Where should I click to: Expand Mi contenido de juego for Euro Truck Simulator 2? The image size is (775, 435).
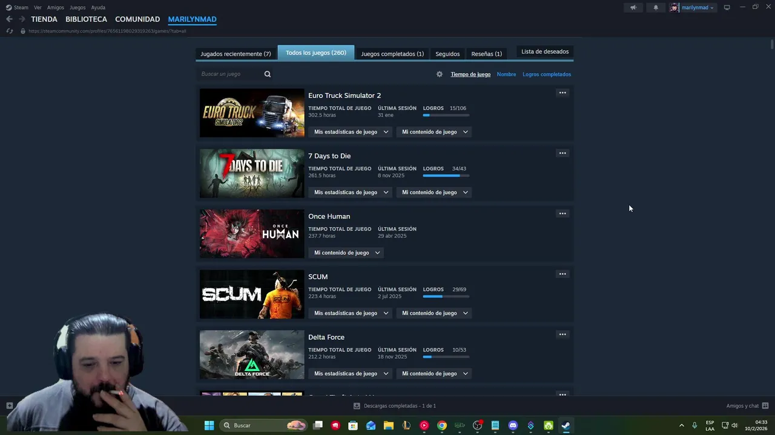[434, 132]
